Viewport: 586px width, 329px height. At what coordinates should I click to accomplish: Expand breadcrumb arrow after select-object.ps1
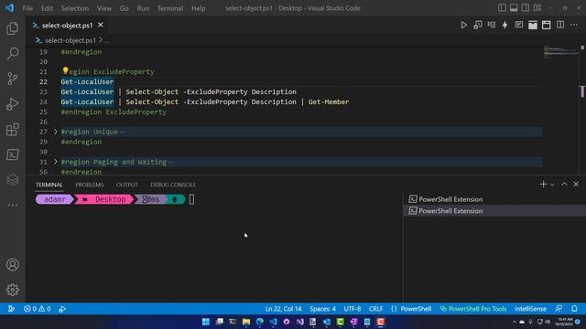(x=101, y=40)
